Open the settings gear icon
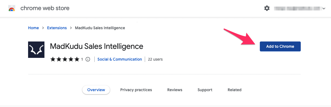Image resolution: width=331 pixels, height=107 pixels. [267, 8]
